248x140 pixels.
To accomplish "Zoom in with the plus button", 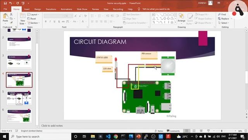I will tap(235, 131).
